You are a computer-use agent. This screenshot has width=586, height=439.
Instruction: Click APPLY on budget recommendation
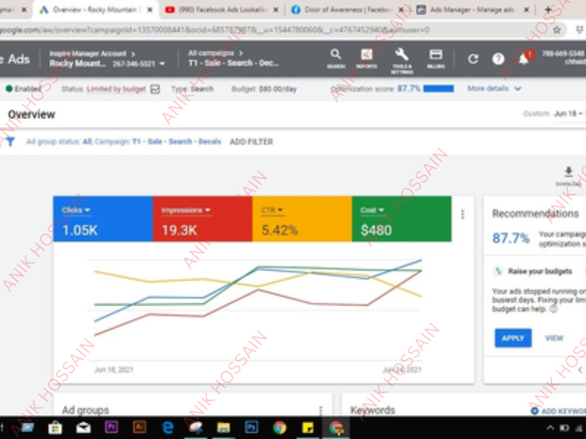(x=513, y=338)
